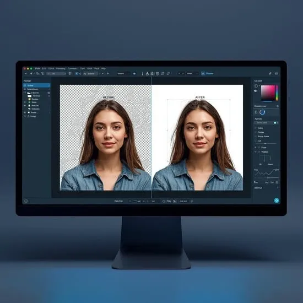Select the pointer arrow tool in the toolbar

pyautogui.click(x=31, y=73)
